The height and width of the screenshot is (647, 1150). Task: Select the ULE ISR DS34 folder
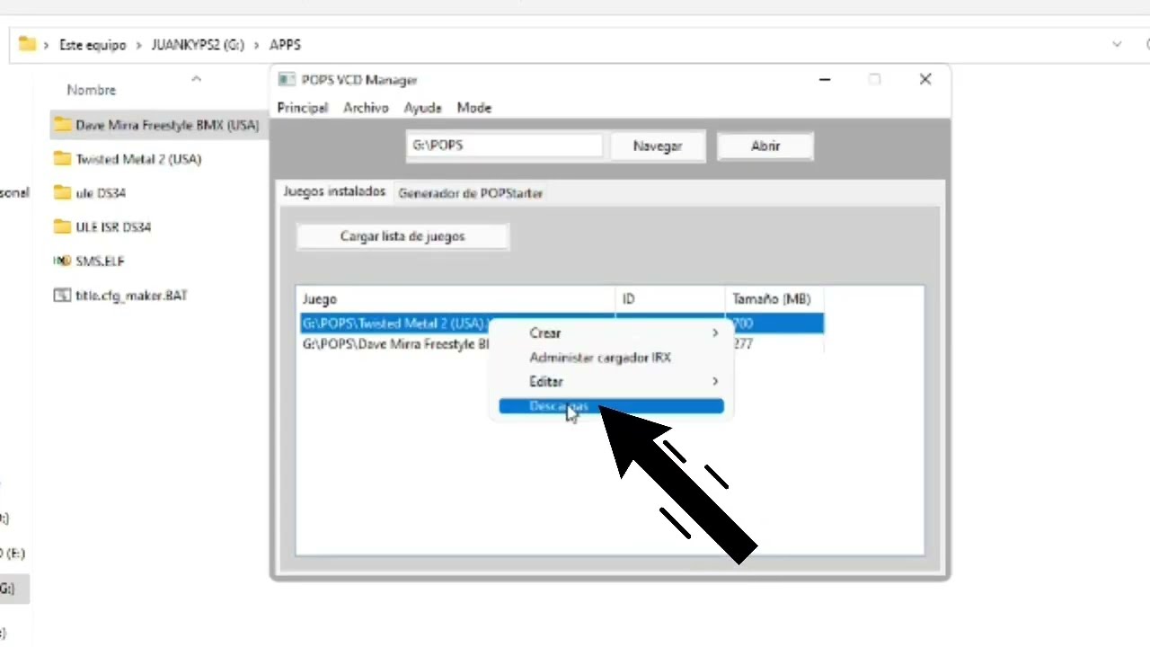click(102, 227)
